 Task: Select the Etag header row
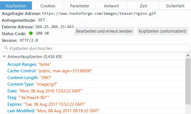pos(93,98)
